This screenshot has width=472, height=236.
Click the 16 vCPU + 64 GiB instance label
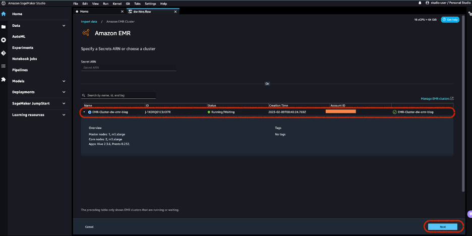[x=425, y=20]
